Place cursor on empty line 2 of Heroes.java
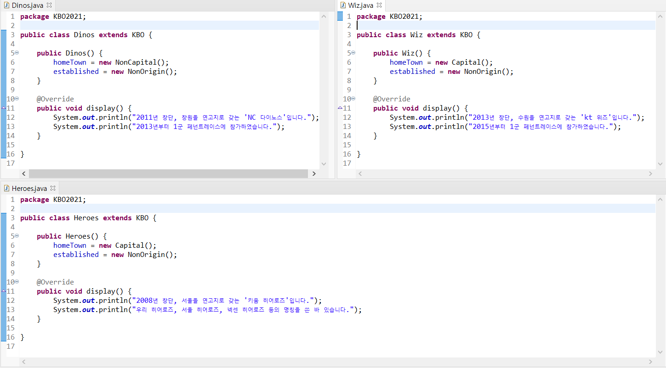 coord(338,208)
